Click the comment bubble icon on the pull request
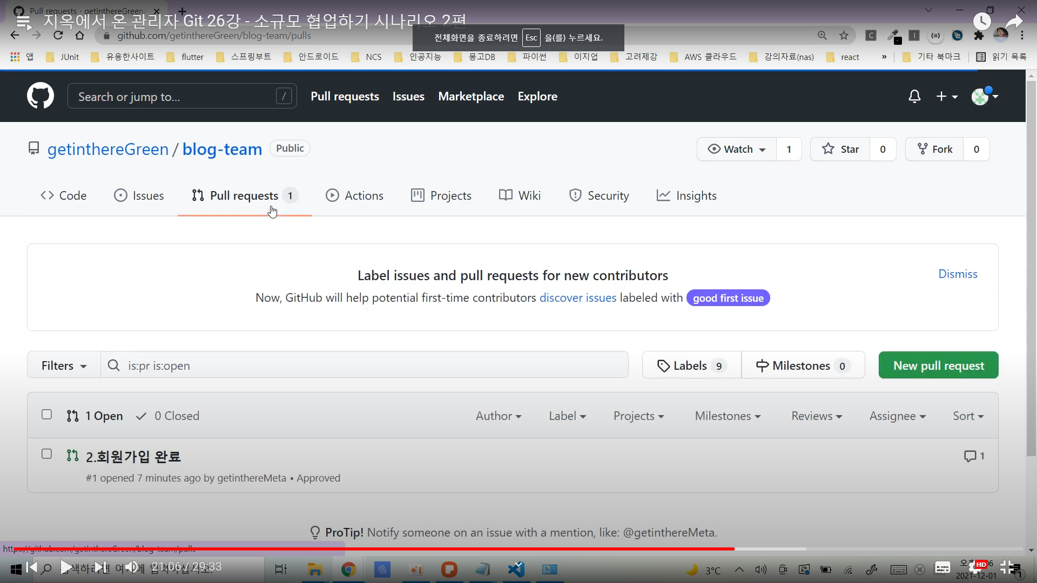1037x583 pixels. (970, 456)
